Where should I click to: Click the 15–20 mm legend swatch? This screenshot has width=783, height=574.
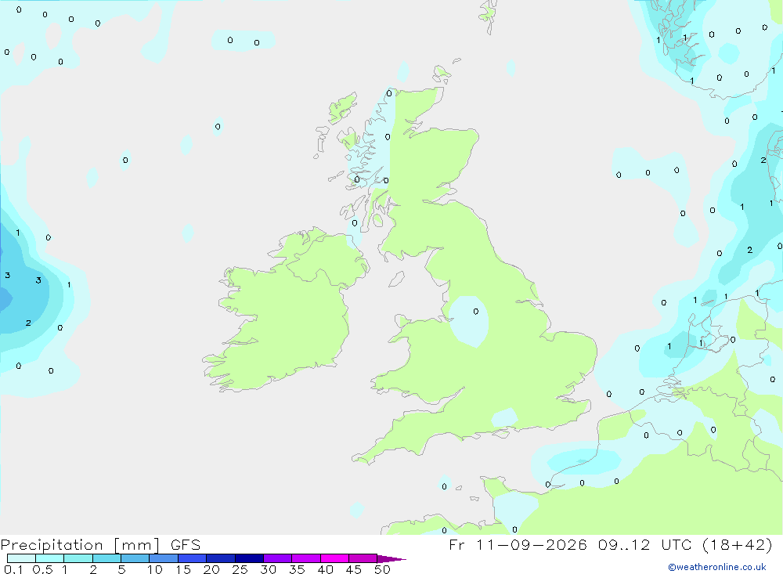tap(193, 558)
